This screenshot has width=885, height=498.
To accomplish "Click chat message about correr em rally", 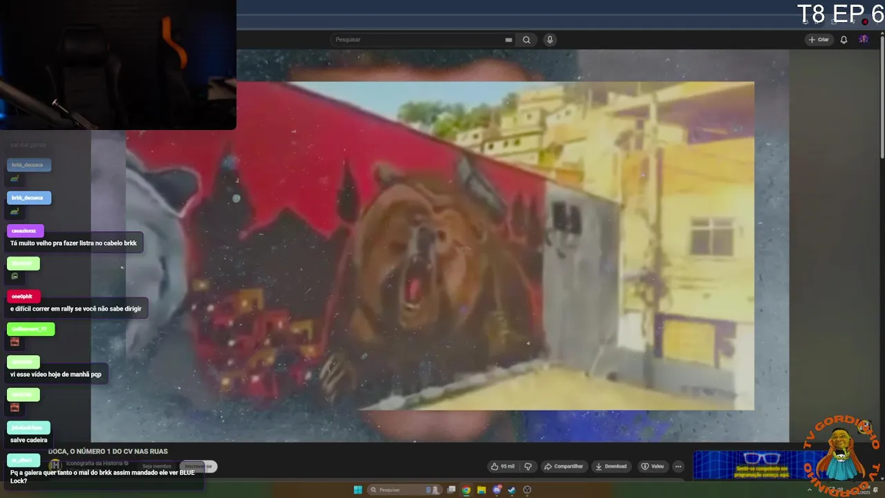I will click(76, 308).
